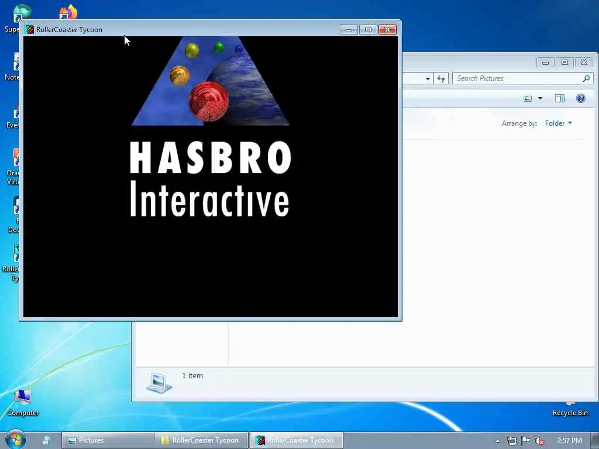
Task: Minimize the Pictures window
Action: [545, 62]
